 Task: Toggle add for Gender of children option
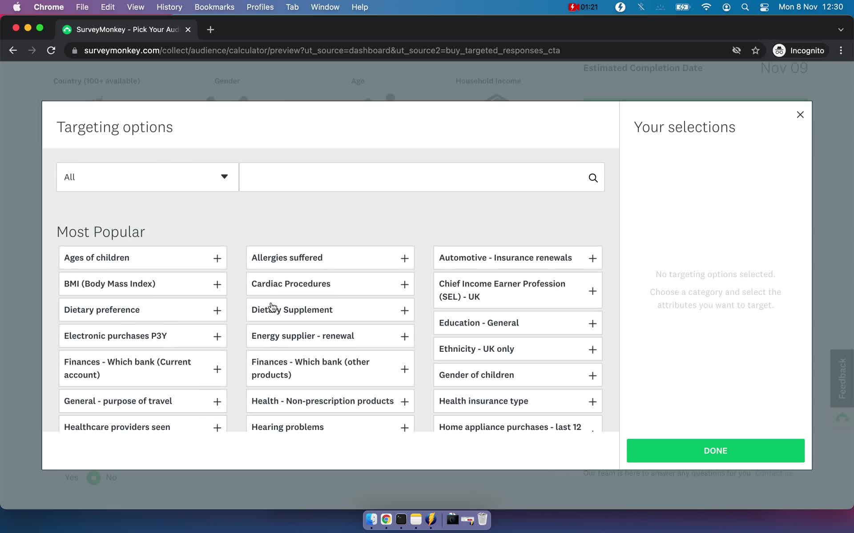click(x=592, y=375)
